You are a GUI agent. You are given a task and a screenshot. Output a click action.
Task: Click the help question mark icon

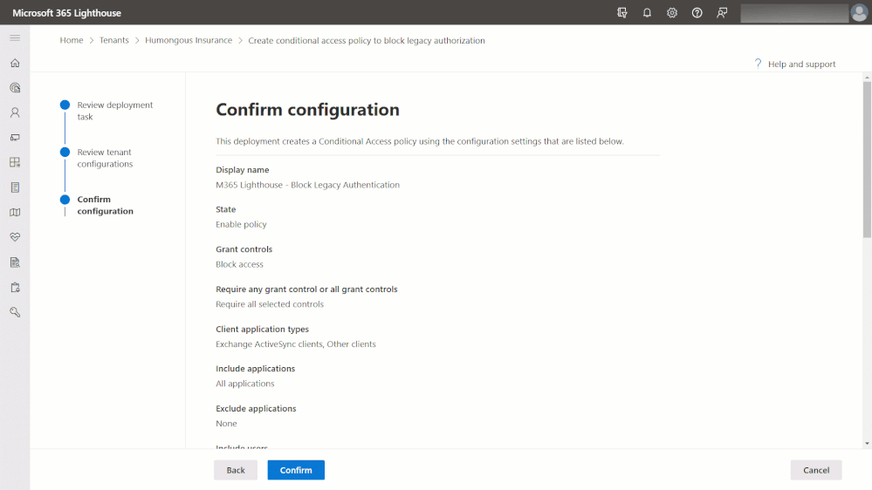pos(697,13)
